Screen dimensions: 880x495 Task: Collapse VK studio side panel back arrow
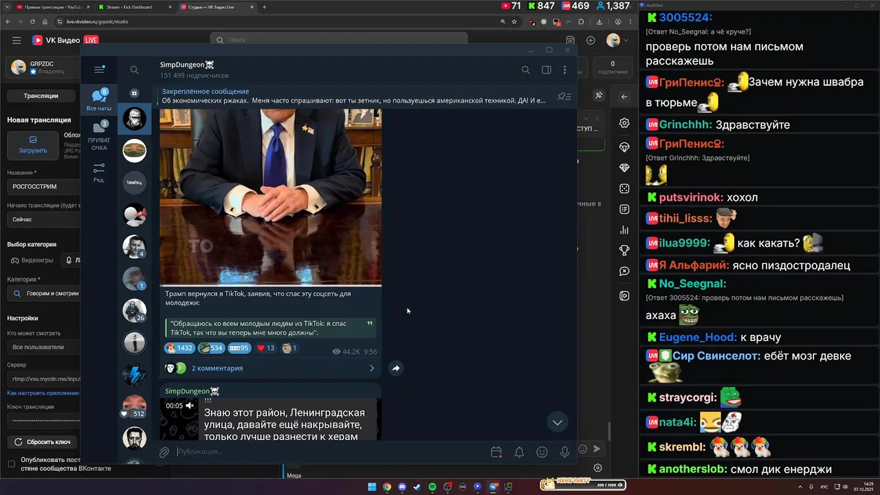point(624,96)
